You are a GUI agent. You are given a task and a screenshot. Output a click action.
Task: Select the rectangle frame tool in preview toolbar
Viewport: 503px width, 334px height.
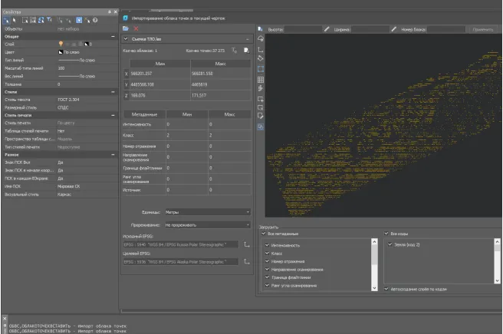coord(261,68)
